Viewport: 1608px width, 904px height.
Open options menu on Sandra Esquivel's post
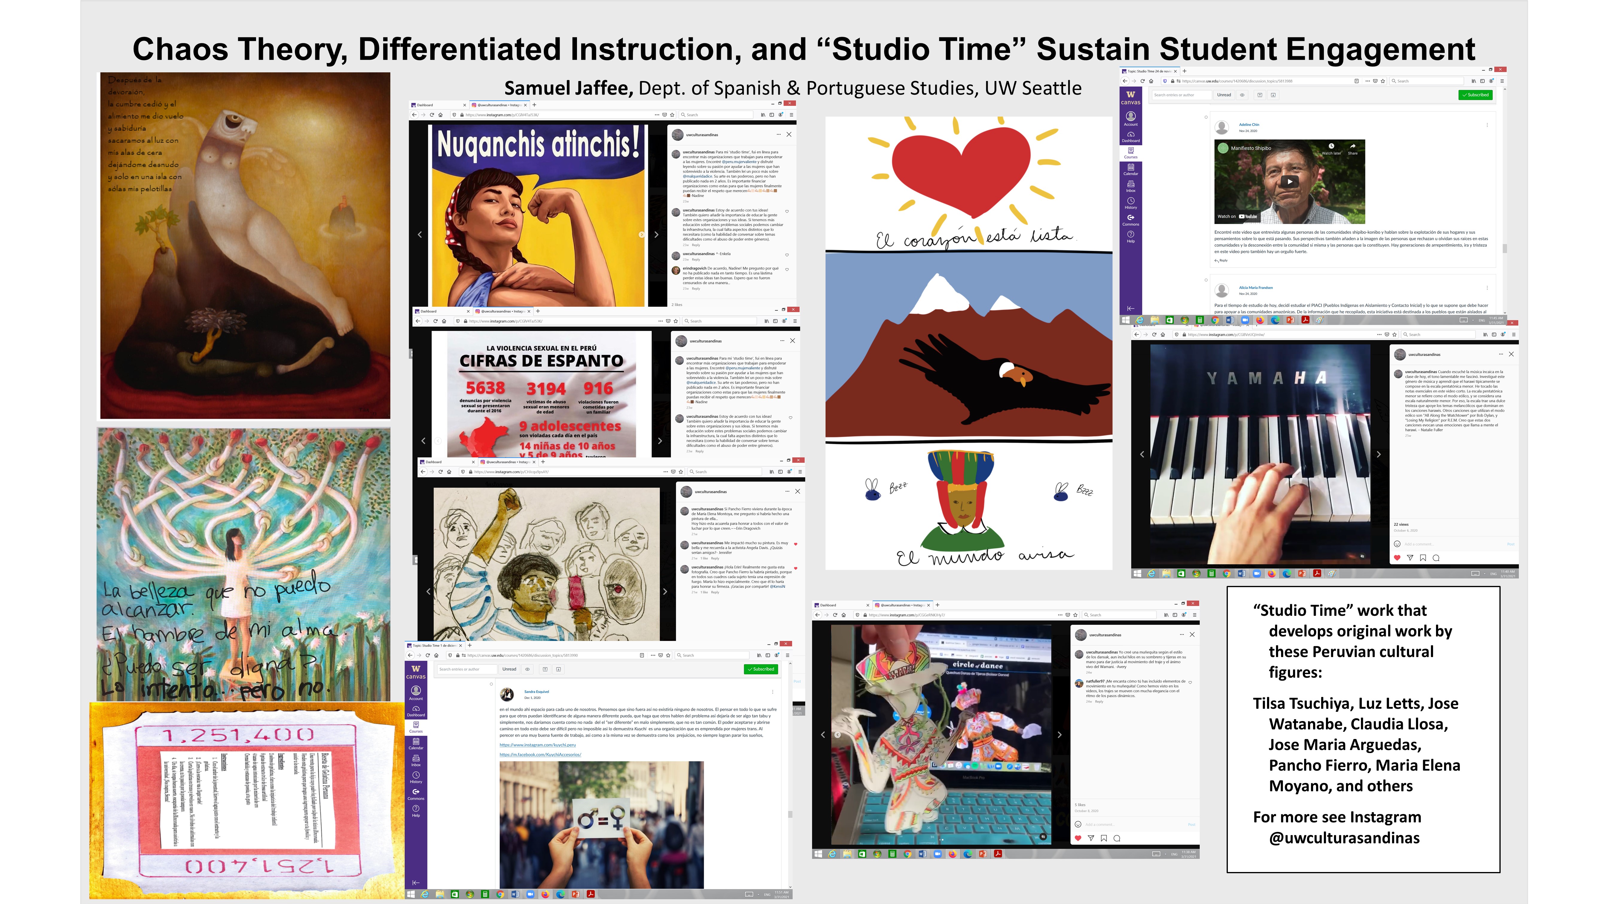[772, 692]
